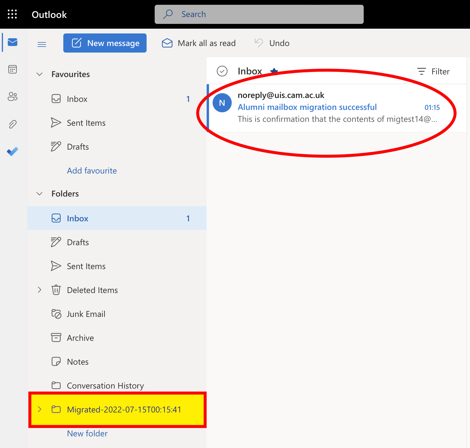470x448 pixels.
Task: Click the Folders Sent Items arrow icon
Action: (x=56, y=266)
